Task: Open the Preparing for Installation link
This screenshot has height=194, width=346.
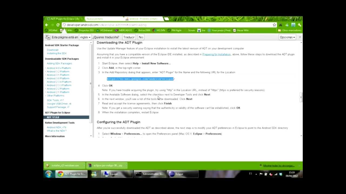Action: tap(217, 54)
